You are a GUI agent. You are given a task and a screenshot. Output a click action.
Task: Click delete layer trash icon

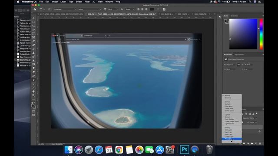click(x=260, y=143)
